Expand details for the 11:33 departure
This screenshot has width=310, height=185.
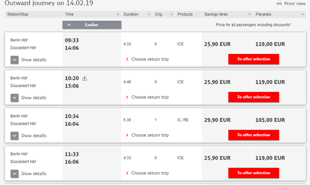[x=15, y=174]
